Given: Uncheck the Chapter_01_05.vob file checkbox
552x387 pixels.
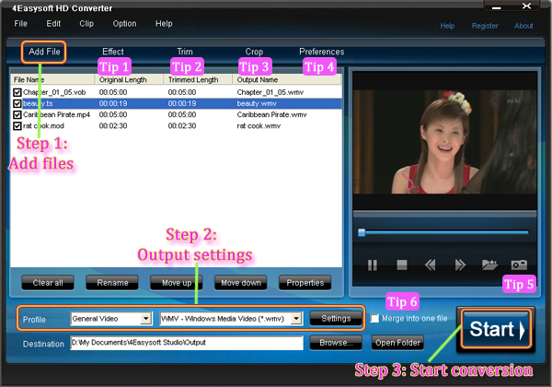Looking at the screenshot, I should pyautogui.click(x=17, y=92).
